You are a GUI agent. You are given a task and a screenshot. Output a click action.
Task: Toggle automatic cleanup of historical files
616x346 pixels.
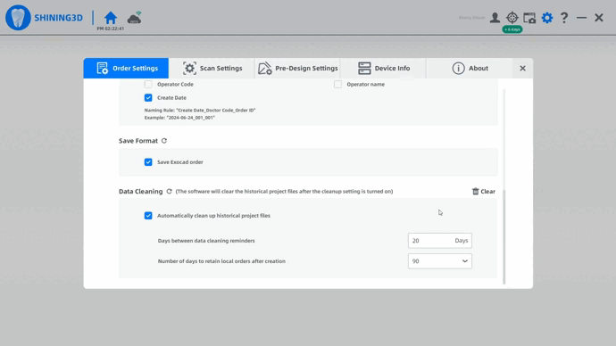tap(148, 216)
